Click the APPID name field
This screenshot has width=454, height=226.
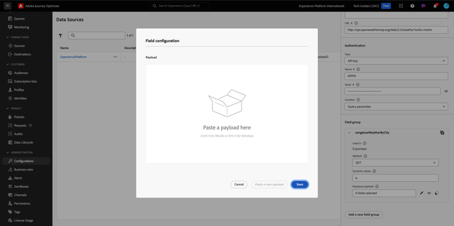pos(396,76)
